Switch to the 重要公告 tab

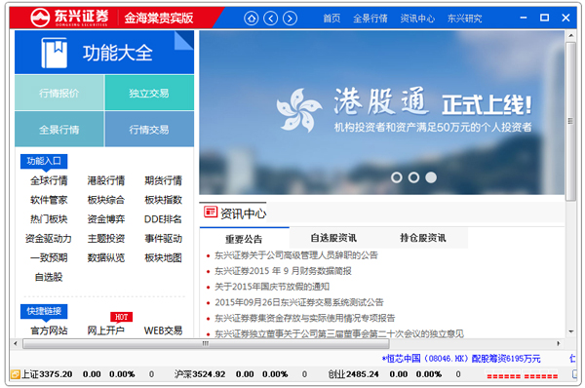[x=244, y=239]
